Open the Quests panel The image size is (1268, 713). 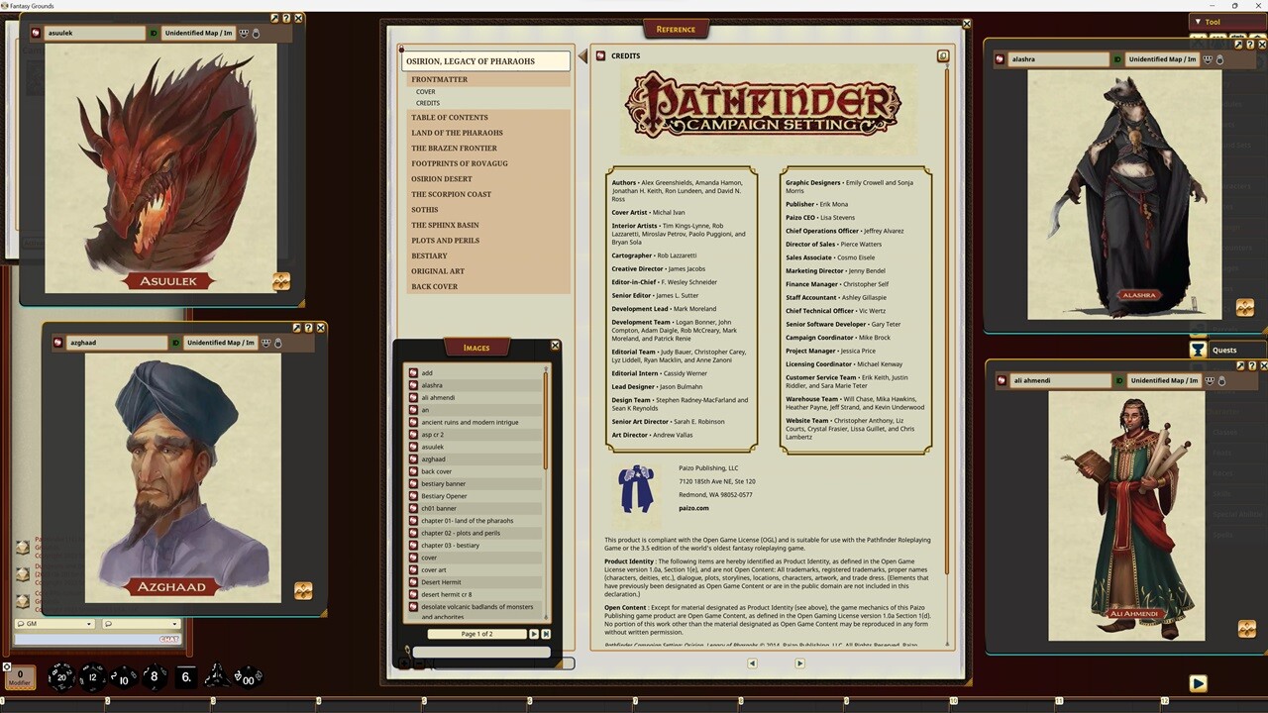tap(1225, 350)
